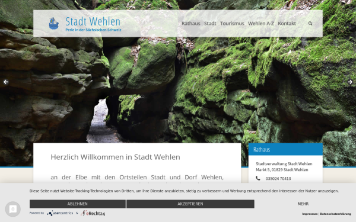This screenshot has width=356, height=222.
Task: Click MEHR for more cookie details
Action: click(x=303, y=204)
